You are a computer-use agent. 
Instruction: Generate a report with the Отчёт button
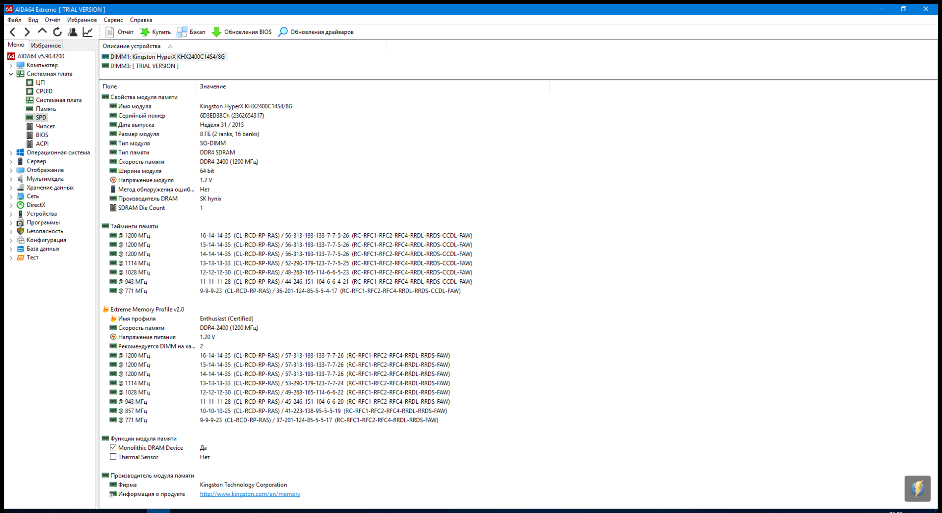pyautogui.click(x=119, y=32)
